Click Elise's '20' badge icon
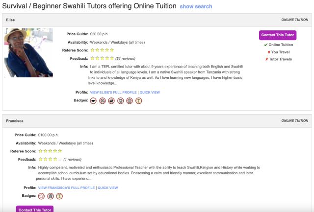 pyautogui.click(x=103, y=101)
